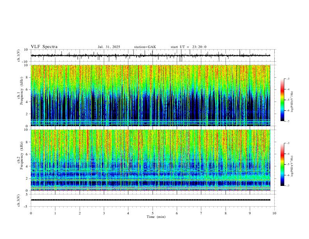Image resolution: width=309 pixels, height=239 pixels.
Task: Click time axis tick label 2
Action: click(80, 213)
